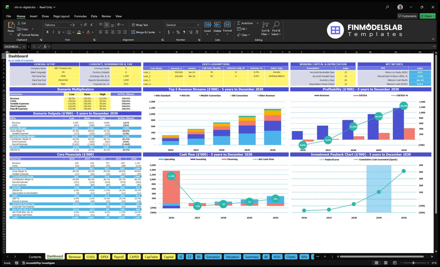
Task: Click the AutoSum button
Action: point(245,23)
